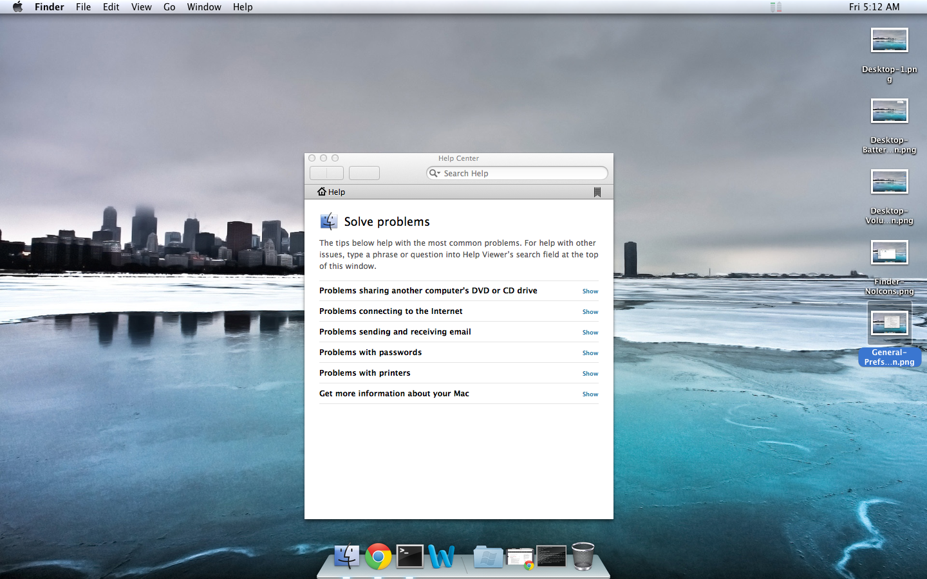Show problems with passwords

pyautogui.click(x=590, y=353)
